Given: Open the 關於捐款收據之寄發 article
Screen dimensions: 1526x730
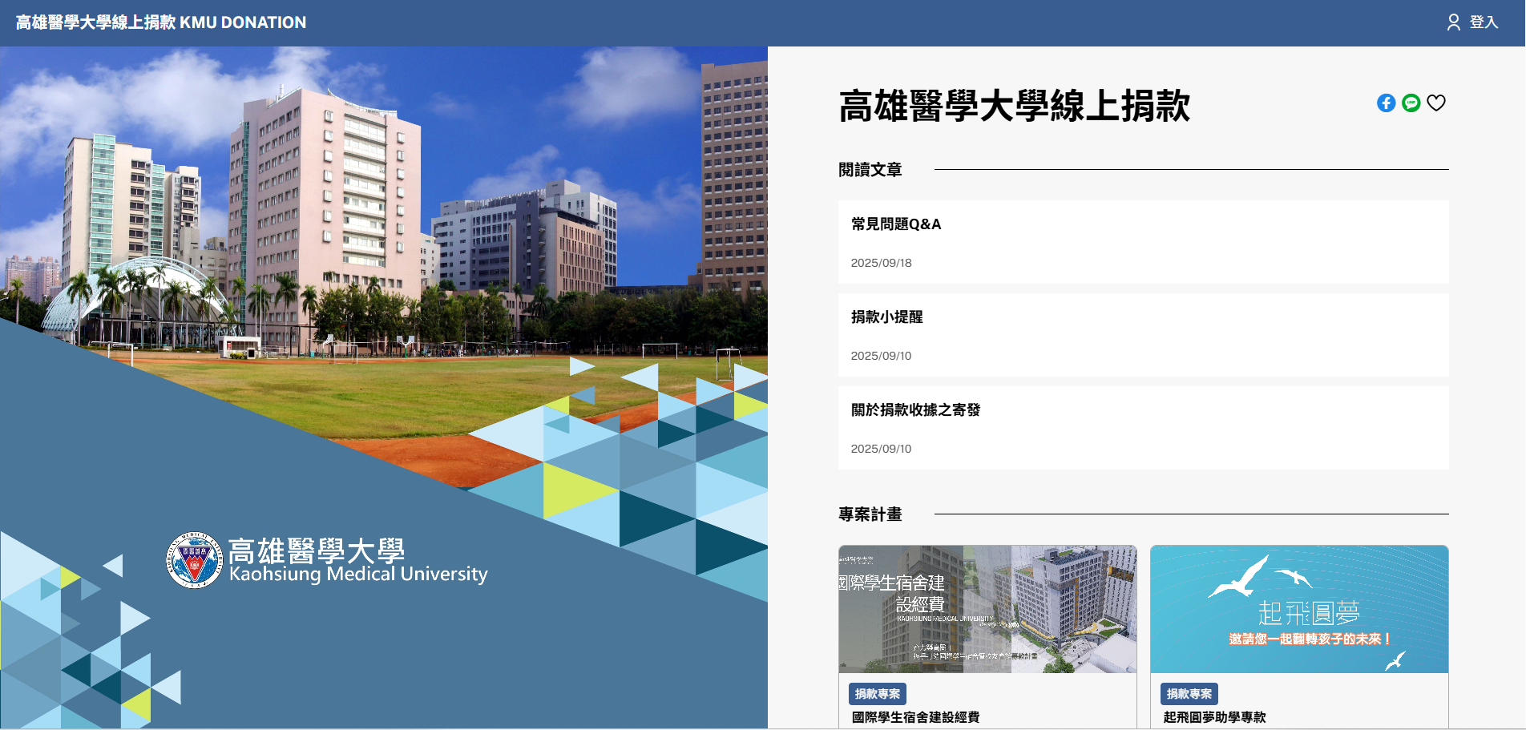Looking at the screenshot, I should click(915, 410).
